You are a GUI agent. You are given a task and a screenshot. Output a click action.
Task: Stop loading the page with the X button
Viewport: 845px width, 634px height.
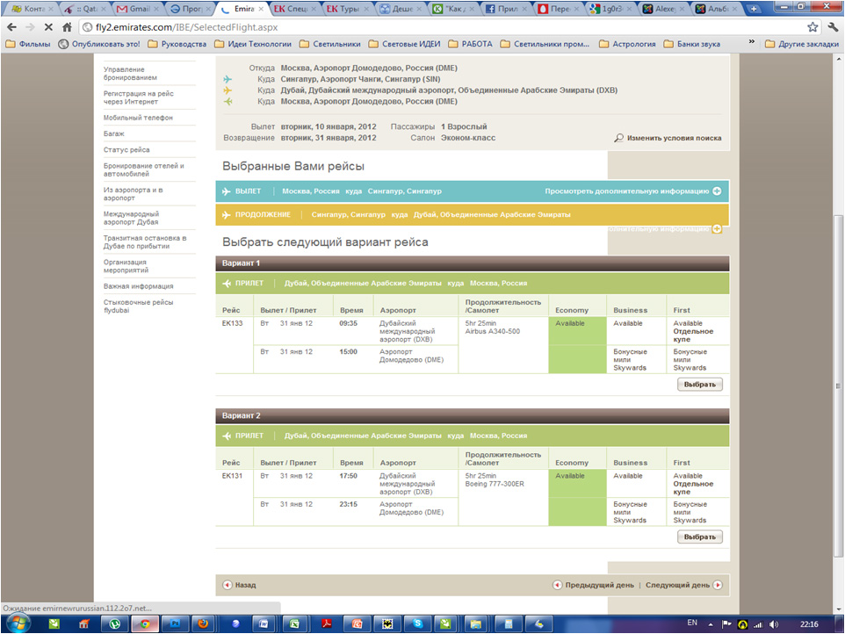coord(48,27)
